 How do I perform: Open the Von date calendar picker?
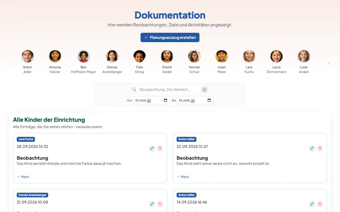165,100
